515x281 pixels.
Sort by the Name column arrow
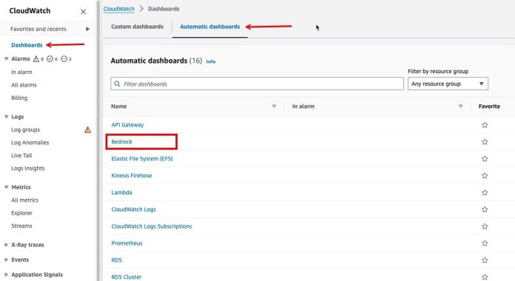point(274,106)
